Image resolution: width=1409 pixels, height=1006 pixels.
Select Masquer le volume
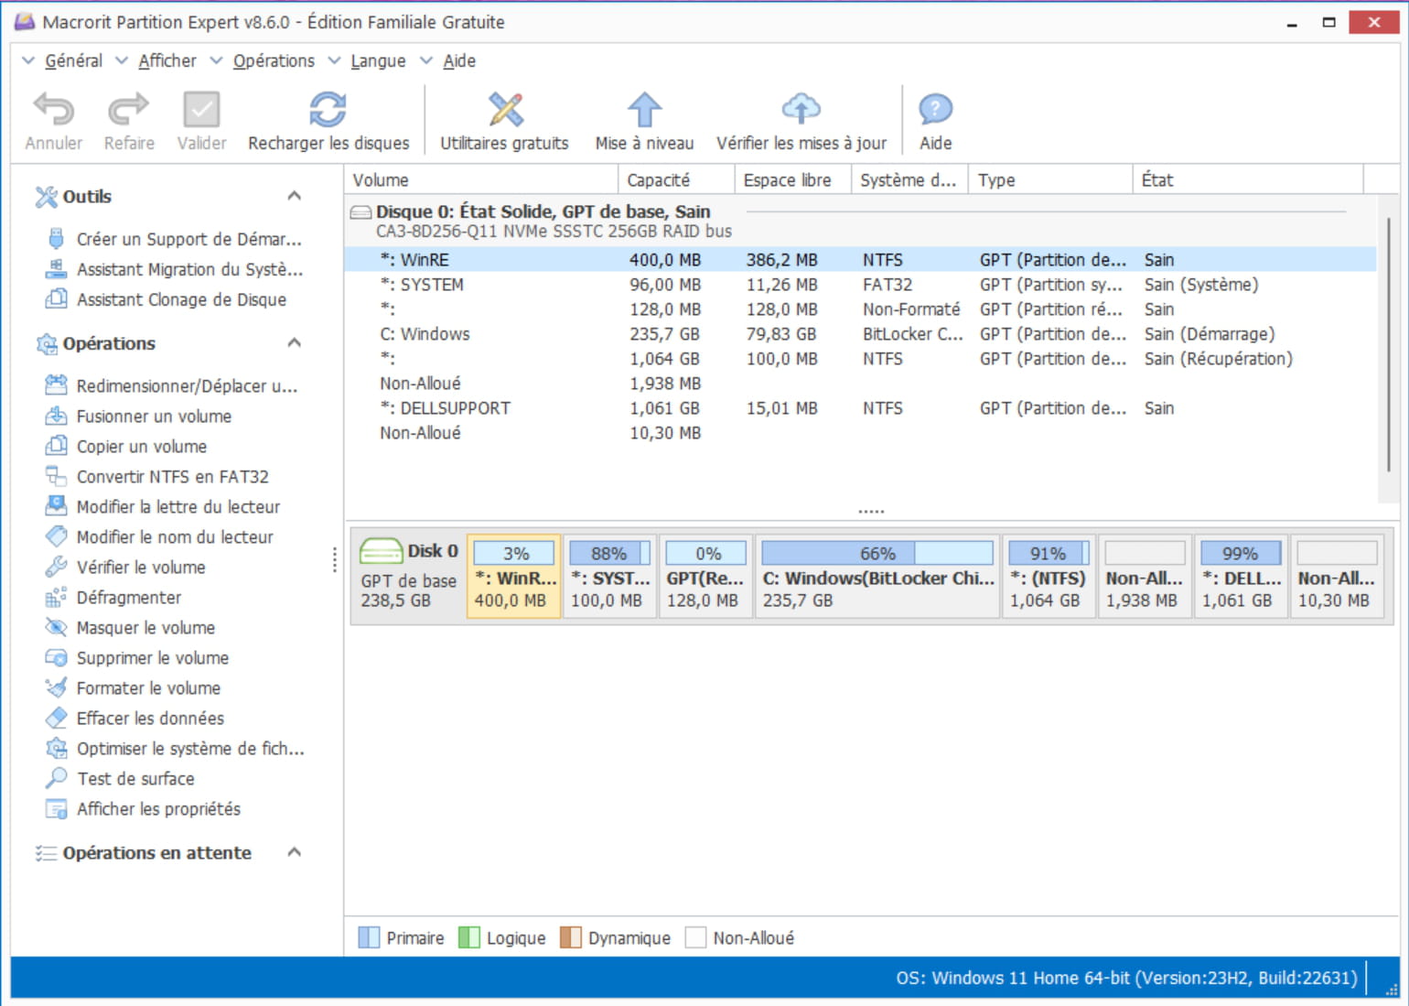131,628
